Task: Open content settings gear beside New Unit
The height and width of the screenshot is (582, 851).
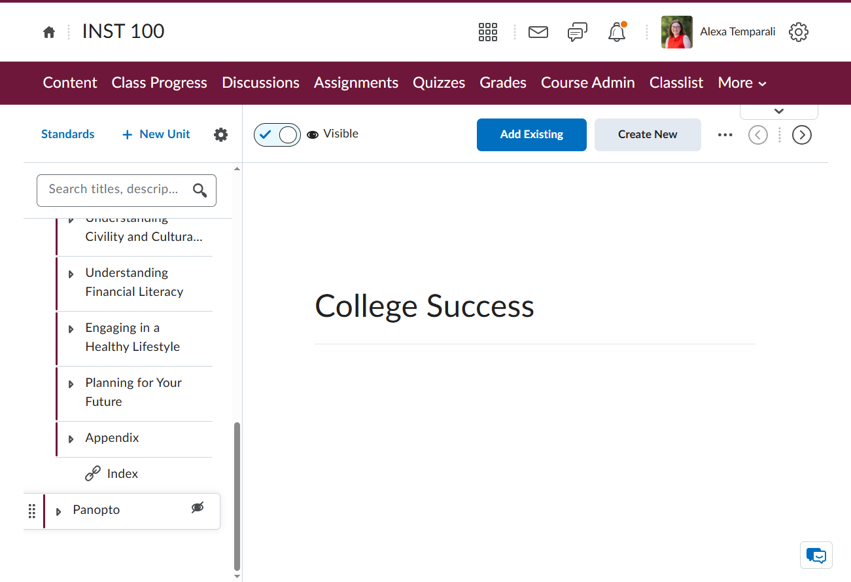Action: pos(221,135)
